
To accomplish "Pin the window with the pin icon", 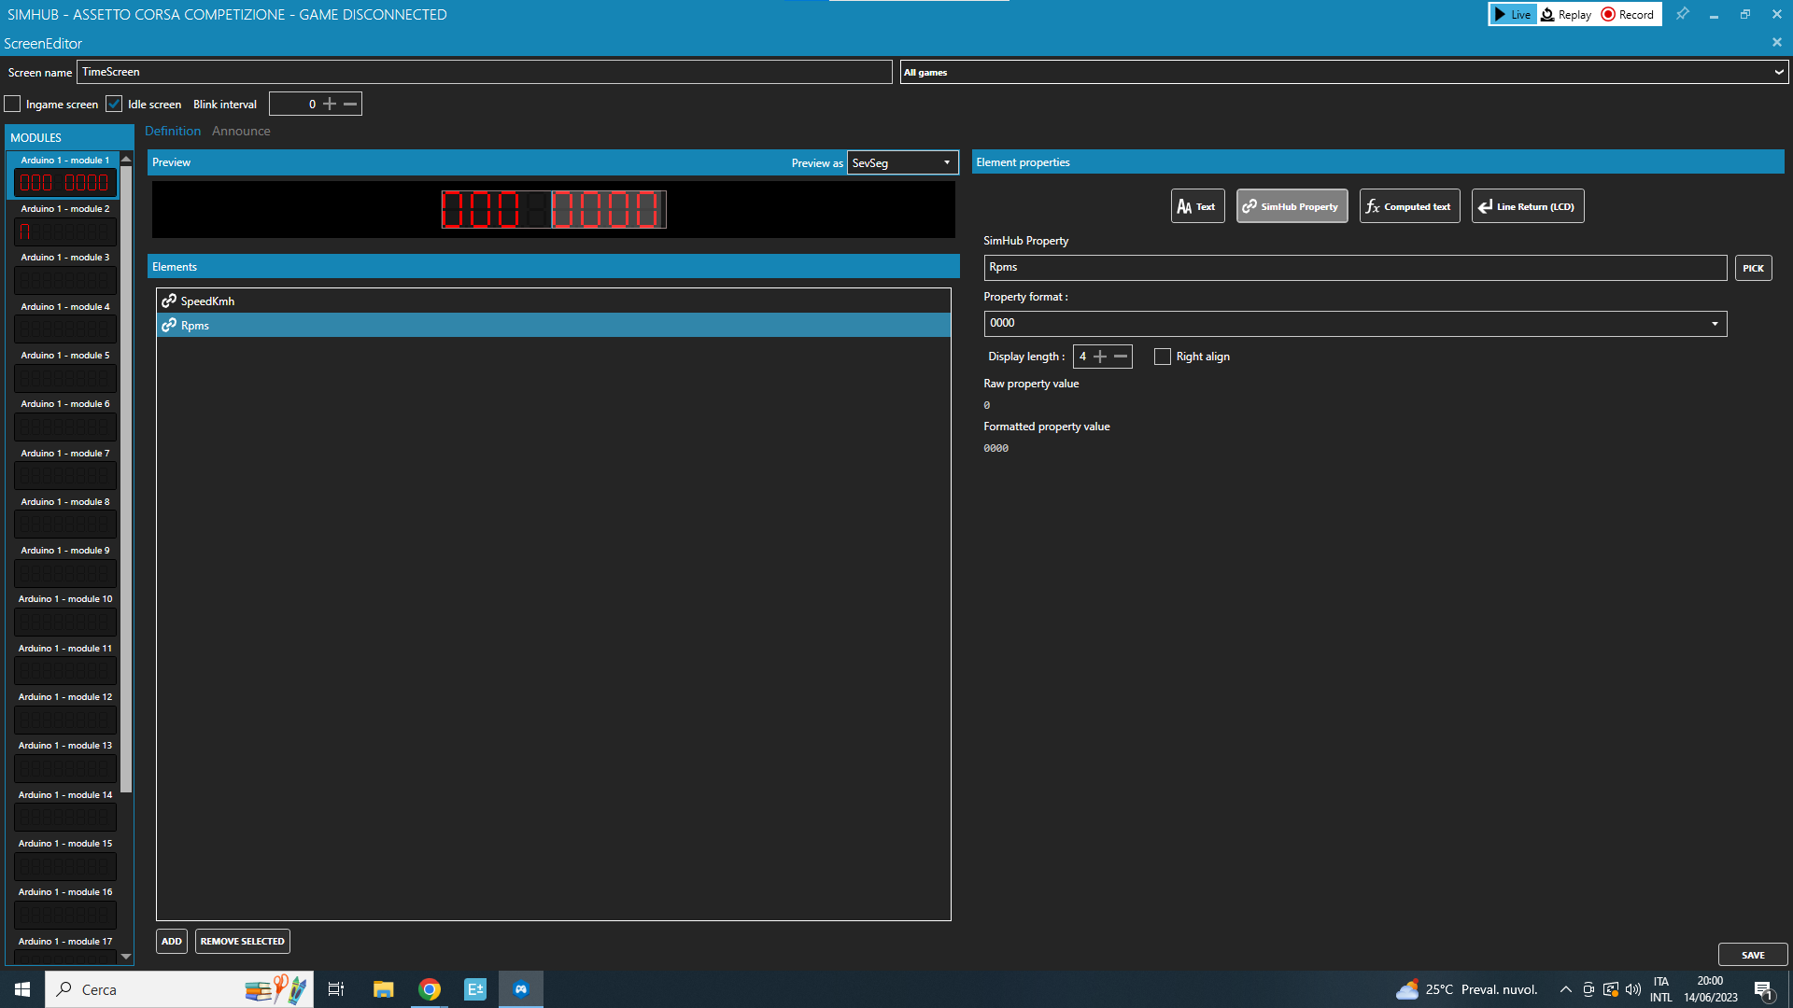I will coord(1682,14).
